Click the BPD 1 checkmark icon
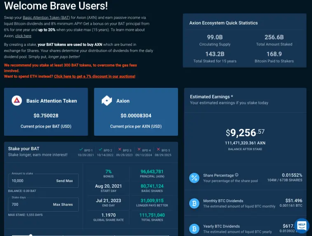The image size is (312, 236). point(81,149)
